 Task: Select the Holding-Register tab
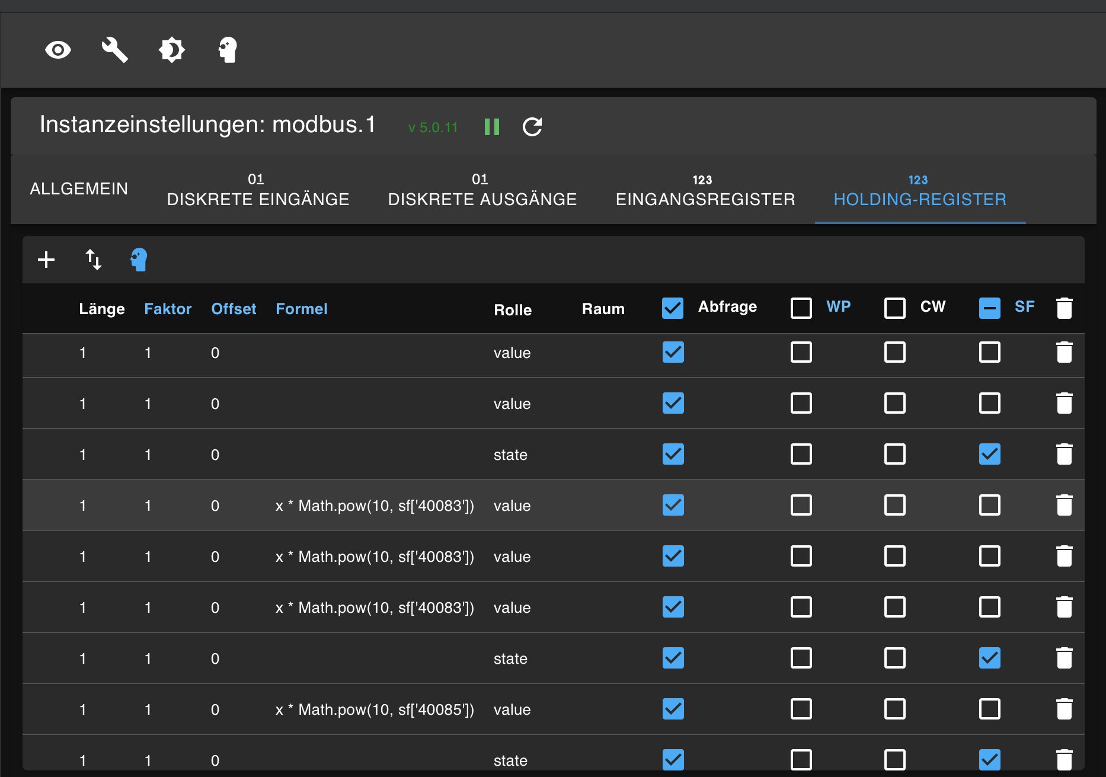point(920,189)
